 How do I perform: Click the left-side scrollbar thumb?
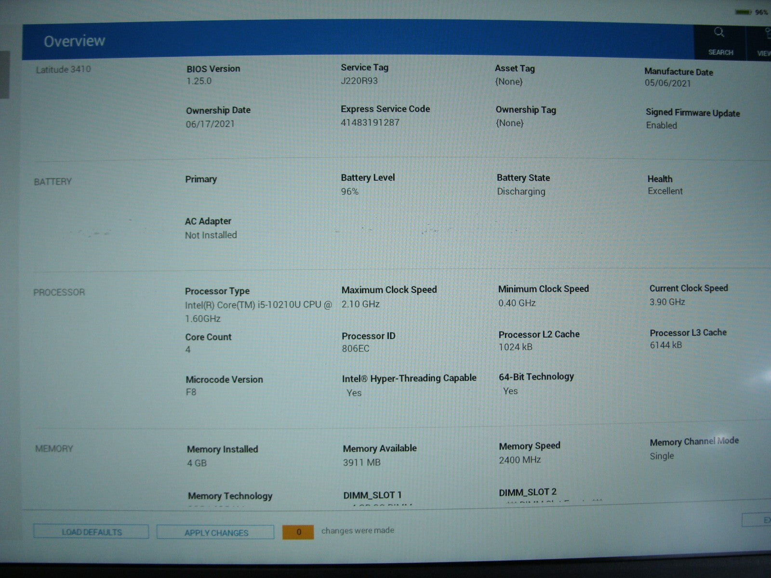tap(4, 75)
